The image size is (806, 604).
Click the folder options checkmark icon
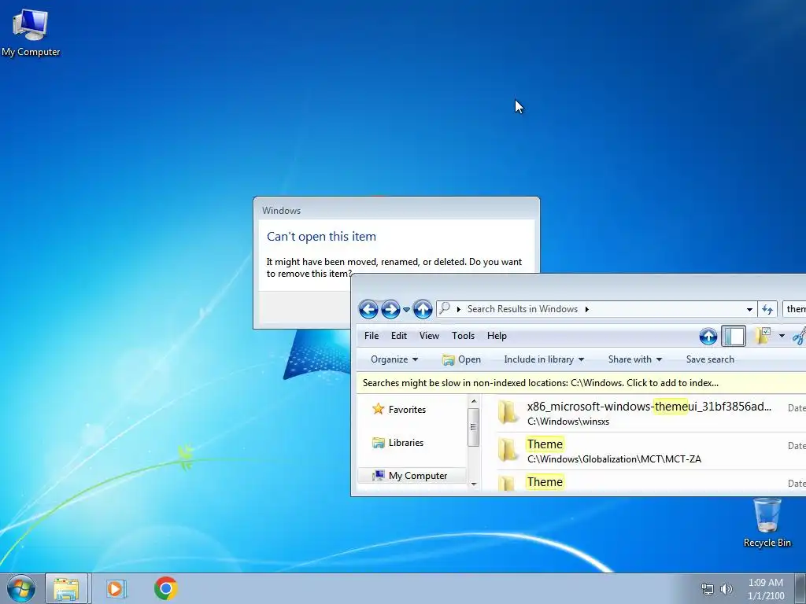click(762, 336)
